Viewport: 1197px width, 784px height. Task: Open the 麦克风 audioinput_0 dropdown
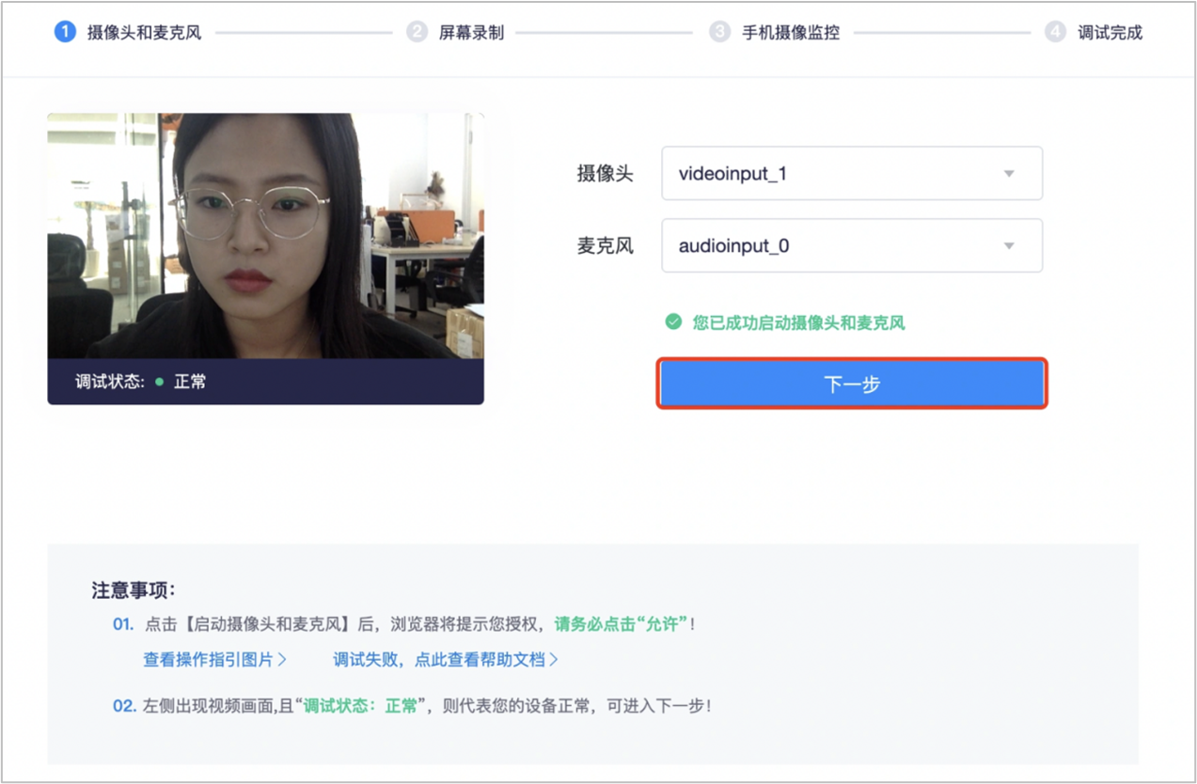coord(852,245)
